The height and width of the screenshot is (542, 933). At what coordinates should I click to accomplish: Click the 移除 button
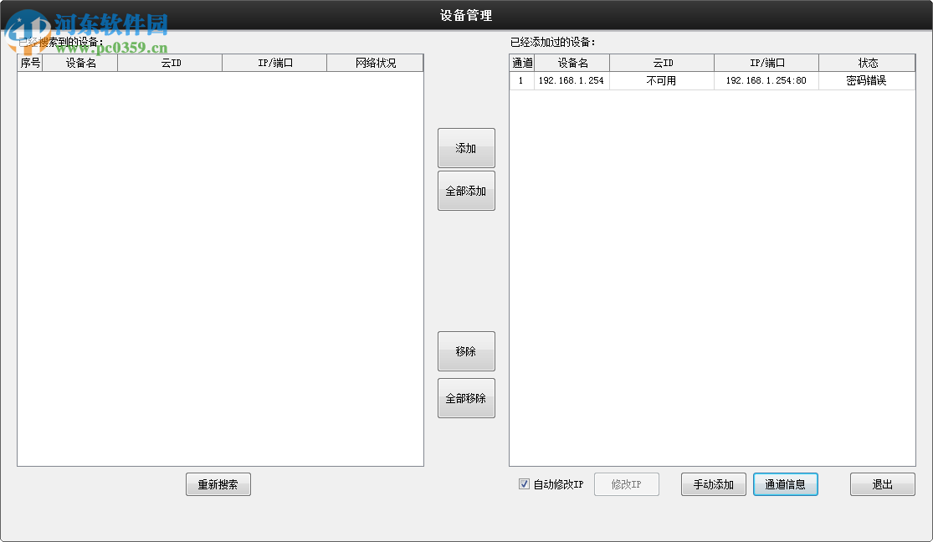pyautogui.click(x=465, y=351)
